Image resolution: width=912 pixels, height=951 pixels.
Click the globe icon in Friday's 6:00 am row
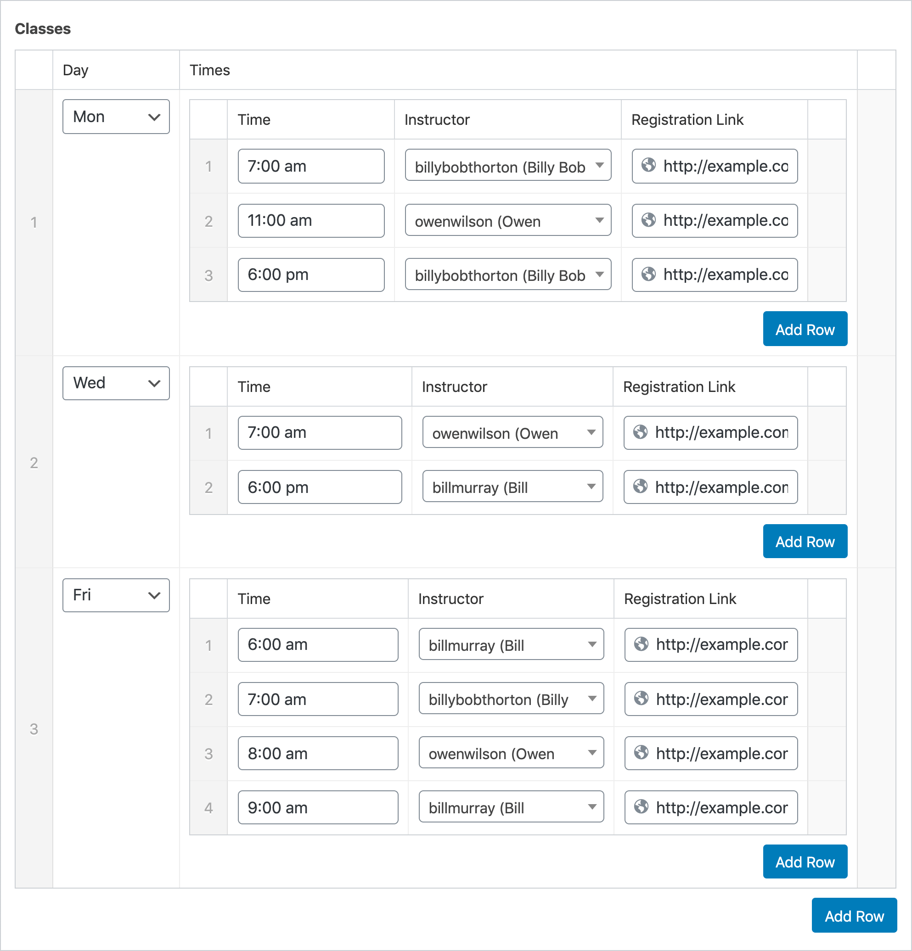[x=642, y=645]
